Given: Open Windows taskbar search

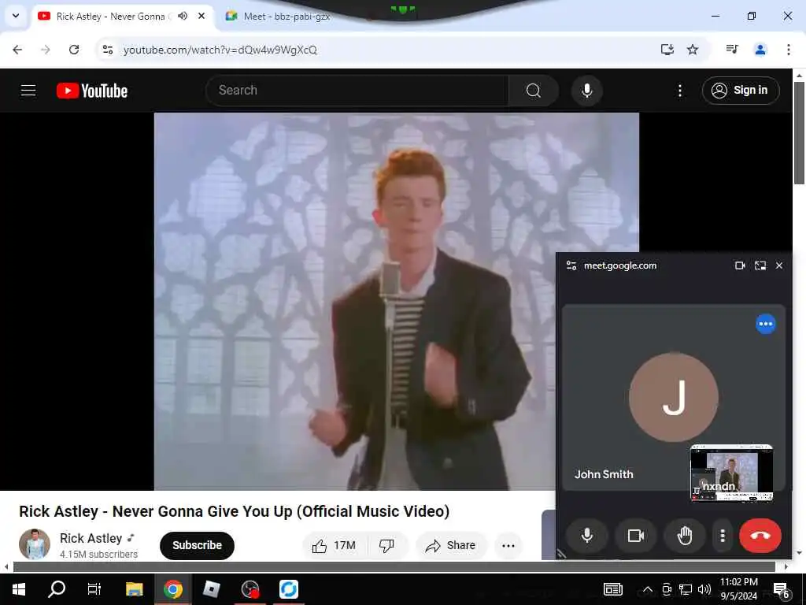Looking at the screenshot, I should 57,589.
